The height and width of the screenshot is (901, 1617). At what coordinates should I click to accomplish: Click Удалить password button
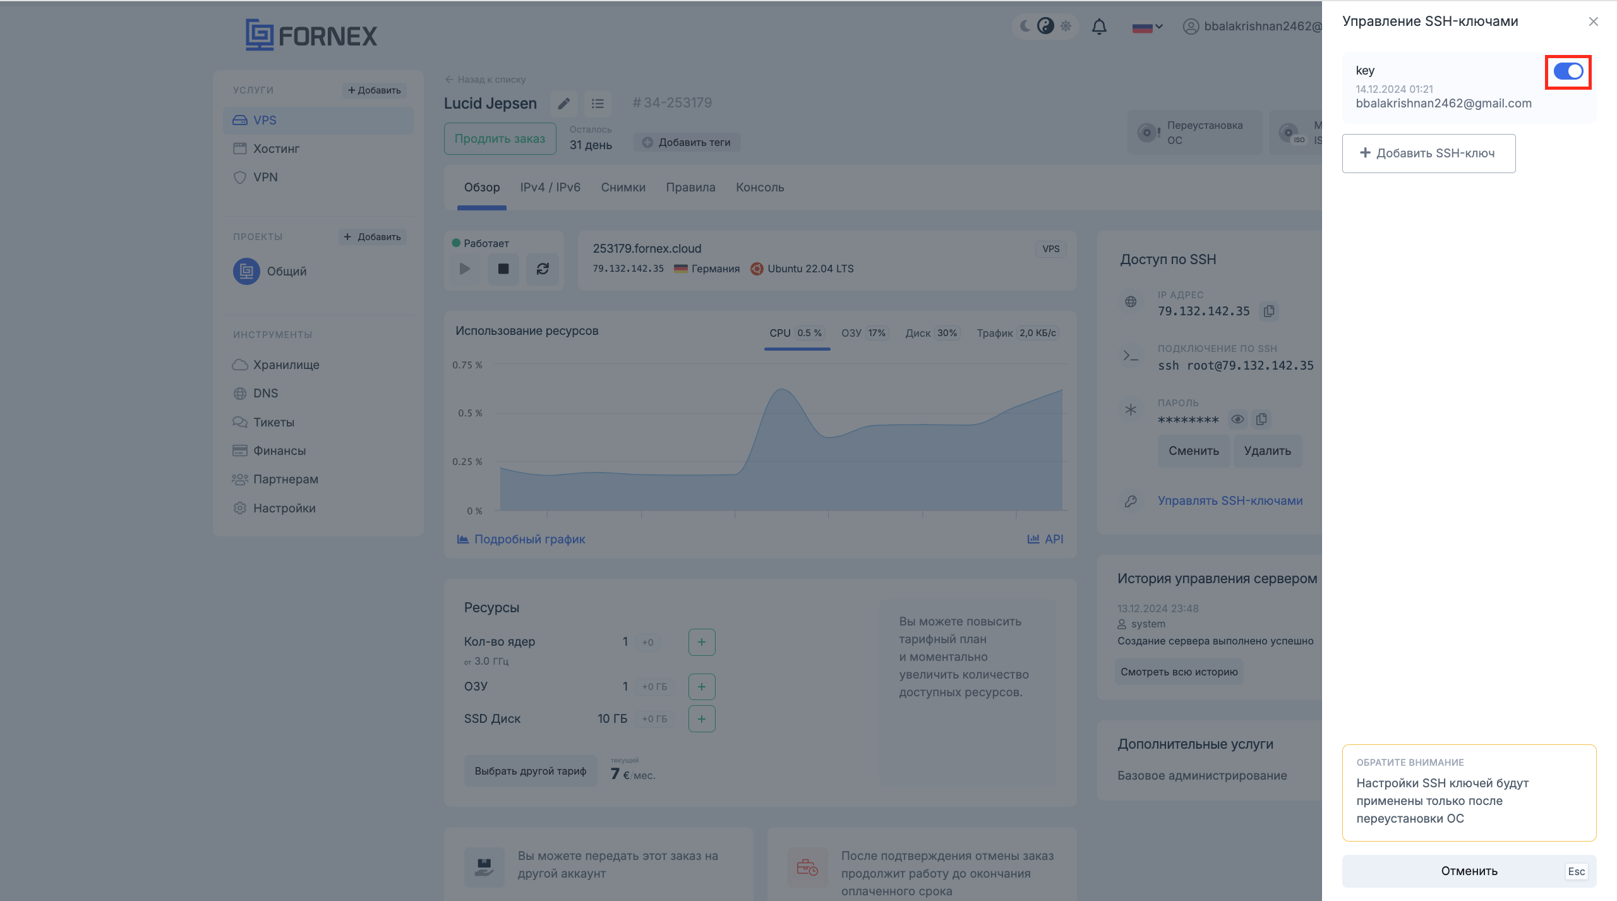pos(1267,451)
